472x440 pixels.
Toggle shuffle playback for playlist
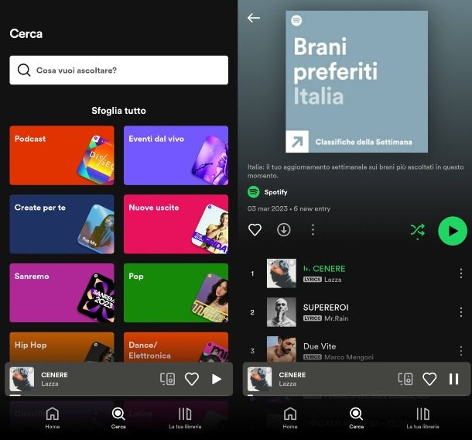click(418, 231)
